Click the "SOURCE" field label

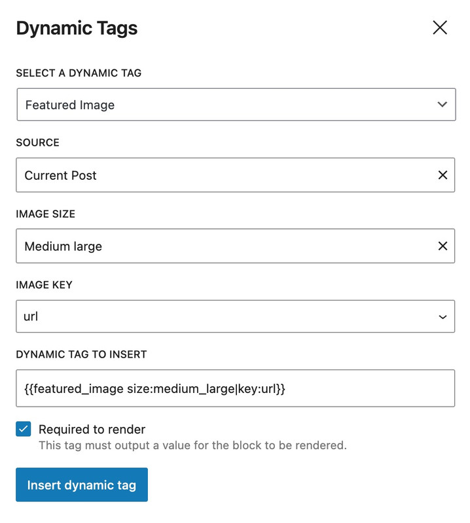pos(38,143)
